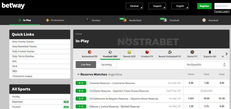
Task: Select home odds 1.50 for Defensa y Justicia
Action: point(191,106)
